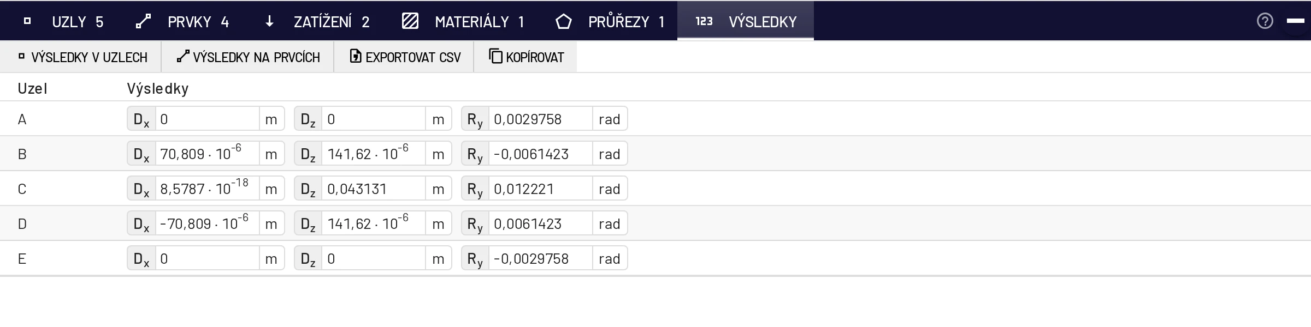Click node D Dz value 141,62 · 10⁻⁶
Image resolution: width=1311 pixels, height=327 pixels.
pyautogui.click(x=374, y=223)
